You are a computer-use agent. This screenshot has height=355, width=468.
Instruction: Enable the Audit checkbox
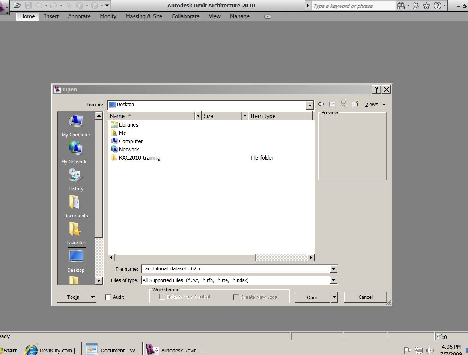click(108, 297)
